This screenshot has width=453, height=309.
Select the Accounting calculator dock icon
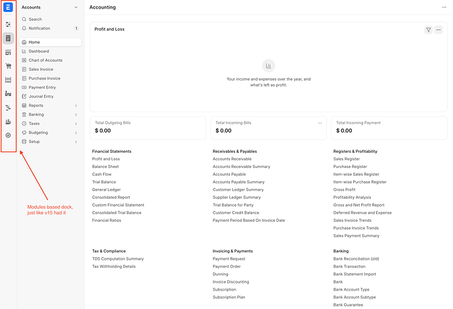click(x=8, y=38)
